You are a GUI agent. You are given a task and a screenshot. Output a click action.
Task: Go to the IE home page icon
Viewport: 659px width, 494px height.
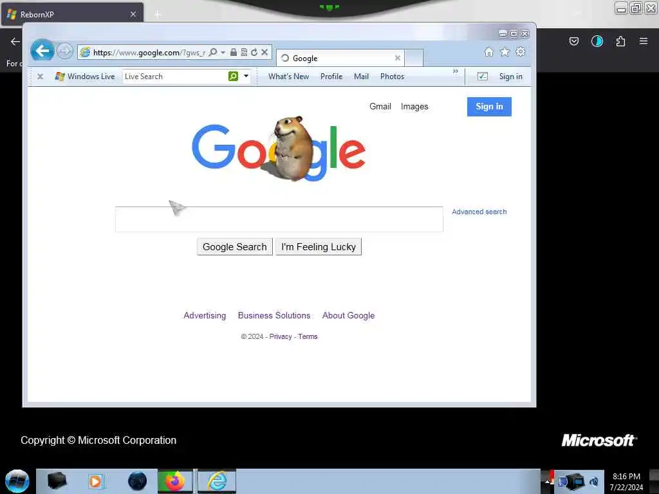489,51
